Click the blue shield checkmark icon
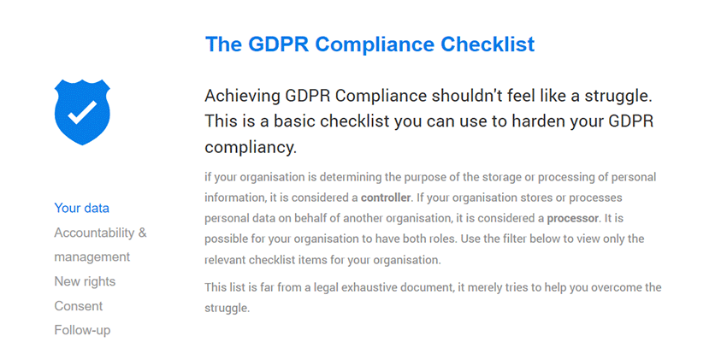Screen dimensions: 727x342 click(x=83, y=112)
